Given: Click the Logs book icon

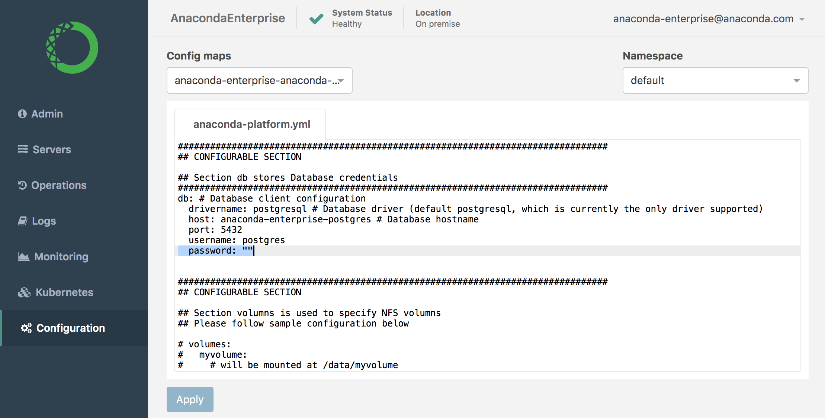Looking at the screenshot, I should point(23,221).
